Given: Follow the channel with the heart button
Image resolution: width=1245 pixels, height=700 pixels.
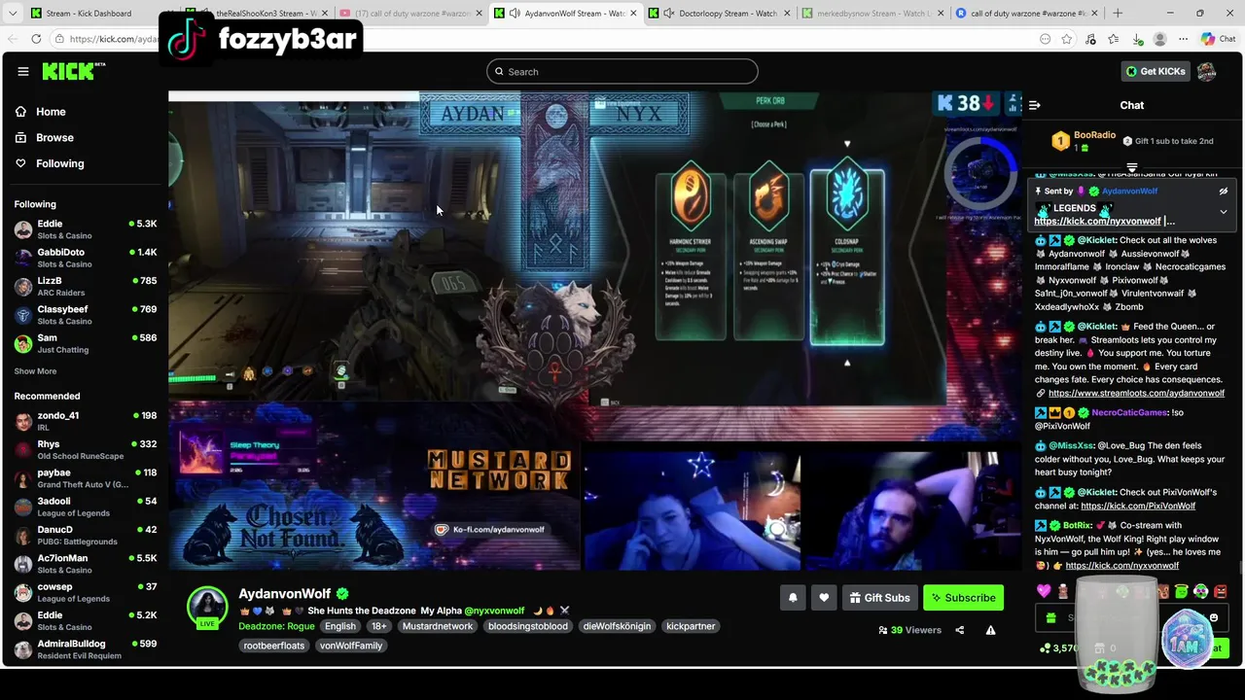Looking at the screenshot, I should tap(824, 598).
